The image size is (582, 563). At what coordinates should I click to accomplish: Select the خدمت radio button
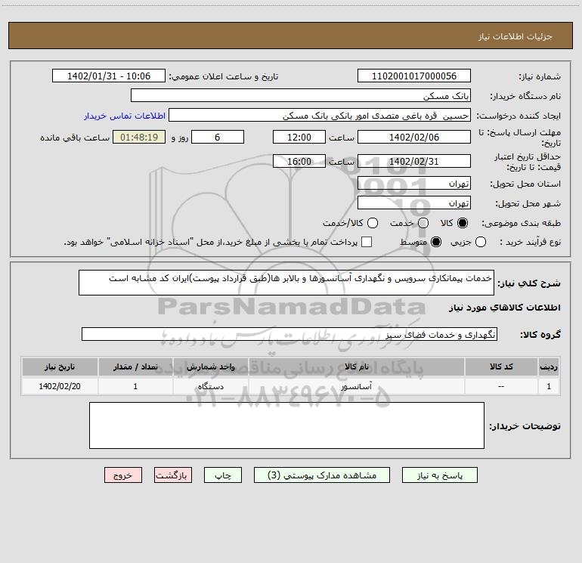coord(423,223)
